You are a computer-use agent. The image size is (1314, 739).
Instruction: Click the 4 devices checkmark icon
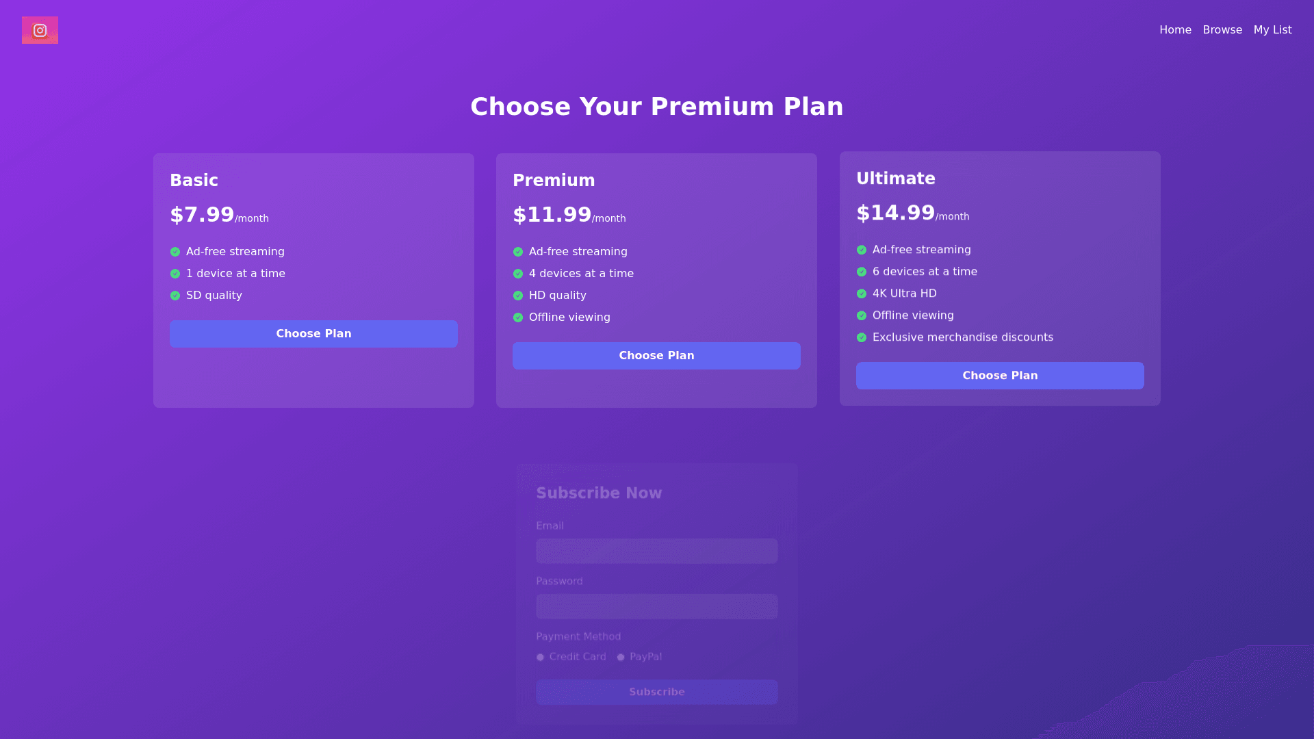[x=518, y=274]
